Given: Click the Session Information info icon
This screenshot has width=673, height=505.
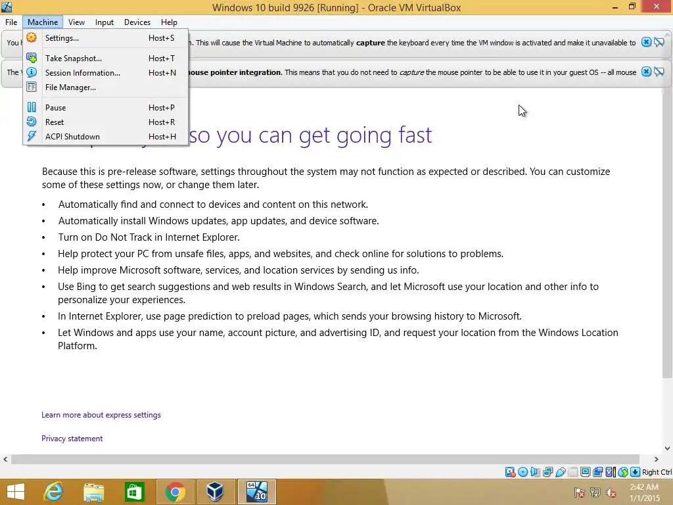Looking at the screenshot, I should [x=32, y=72].
